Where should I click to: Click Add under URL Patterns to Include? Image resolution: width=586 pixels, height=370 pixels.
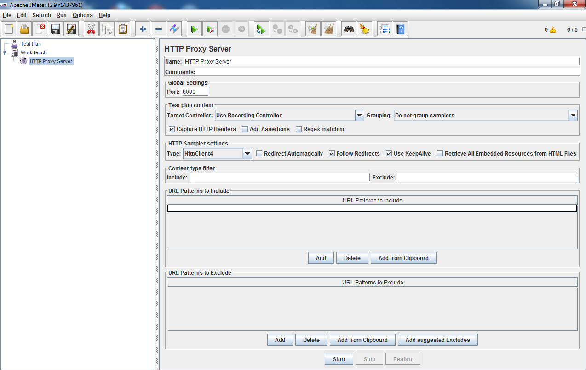pyautogui.click(x=321, y=258)
